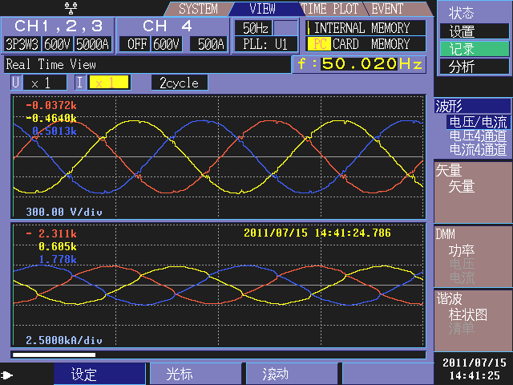
Task: Click the waveform horizontal scroll bar
Action: point(219,355)
